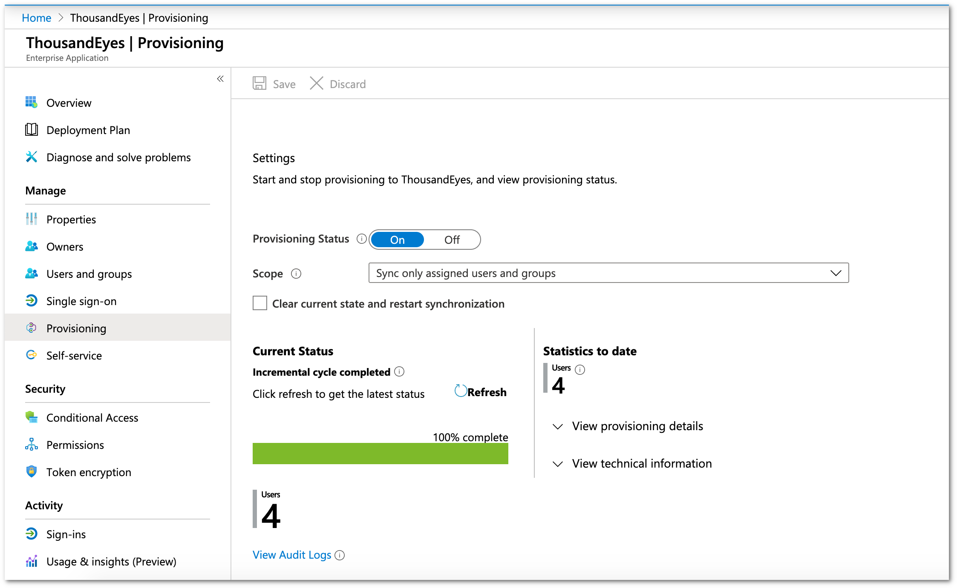Click the Permissions hierarchy icon
This screenshot has height=588, width=957.
click(32, 444)
